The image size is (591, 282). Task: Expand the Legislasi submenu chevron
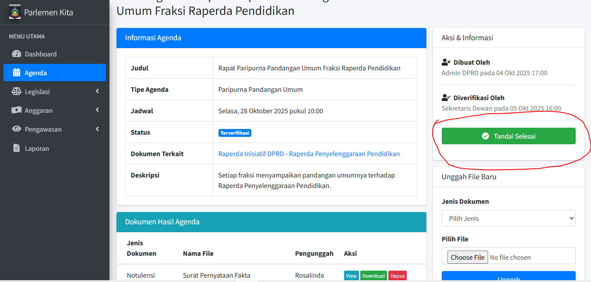coord(97,91)
